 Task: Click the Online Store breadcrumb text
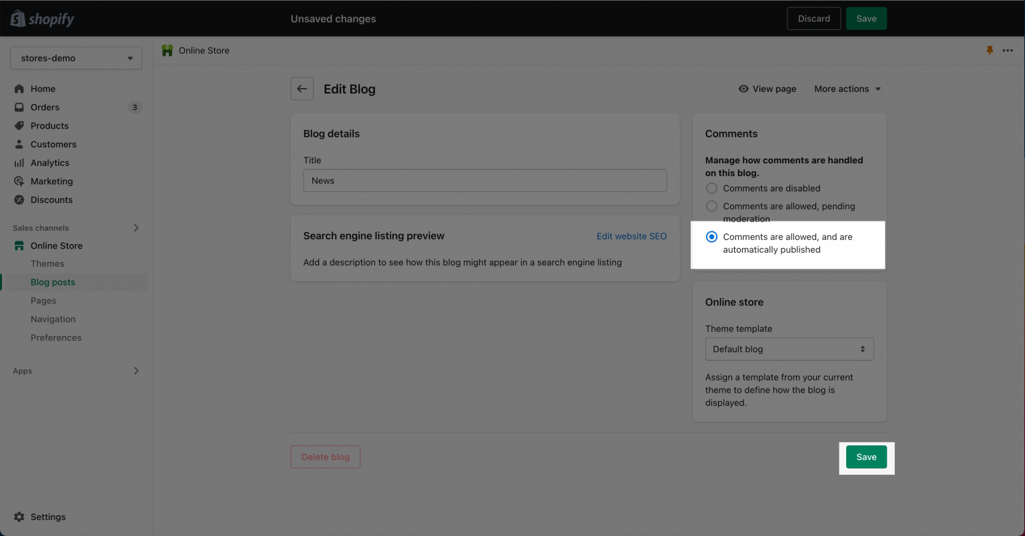click(x=204, y=51)
